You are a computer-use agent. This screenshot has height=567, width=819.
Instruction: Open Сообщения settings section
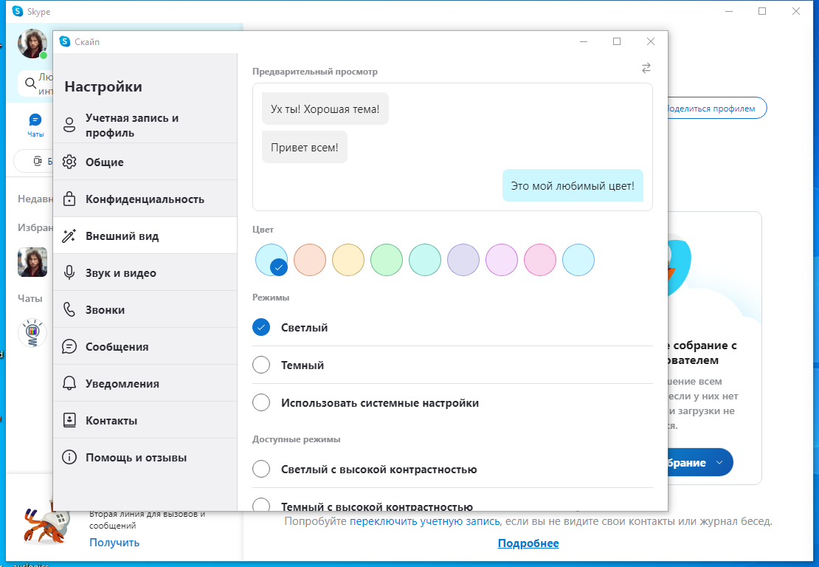click(x=145, y=346)
